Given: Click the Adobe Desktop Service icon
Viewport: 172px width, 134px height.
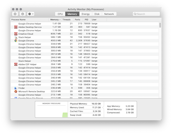Looking at the screenshot, I should pyautogui.click(x=16, y=27).
